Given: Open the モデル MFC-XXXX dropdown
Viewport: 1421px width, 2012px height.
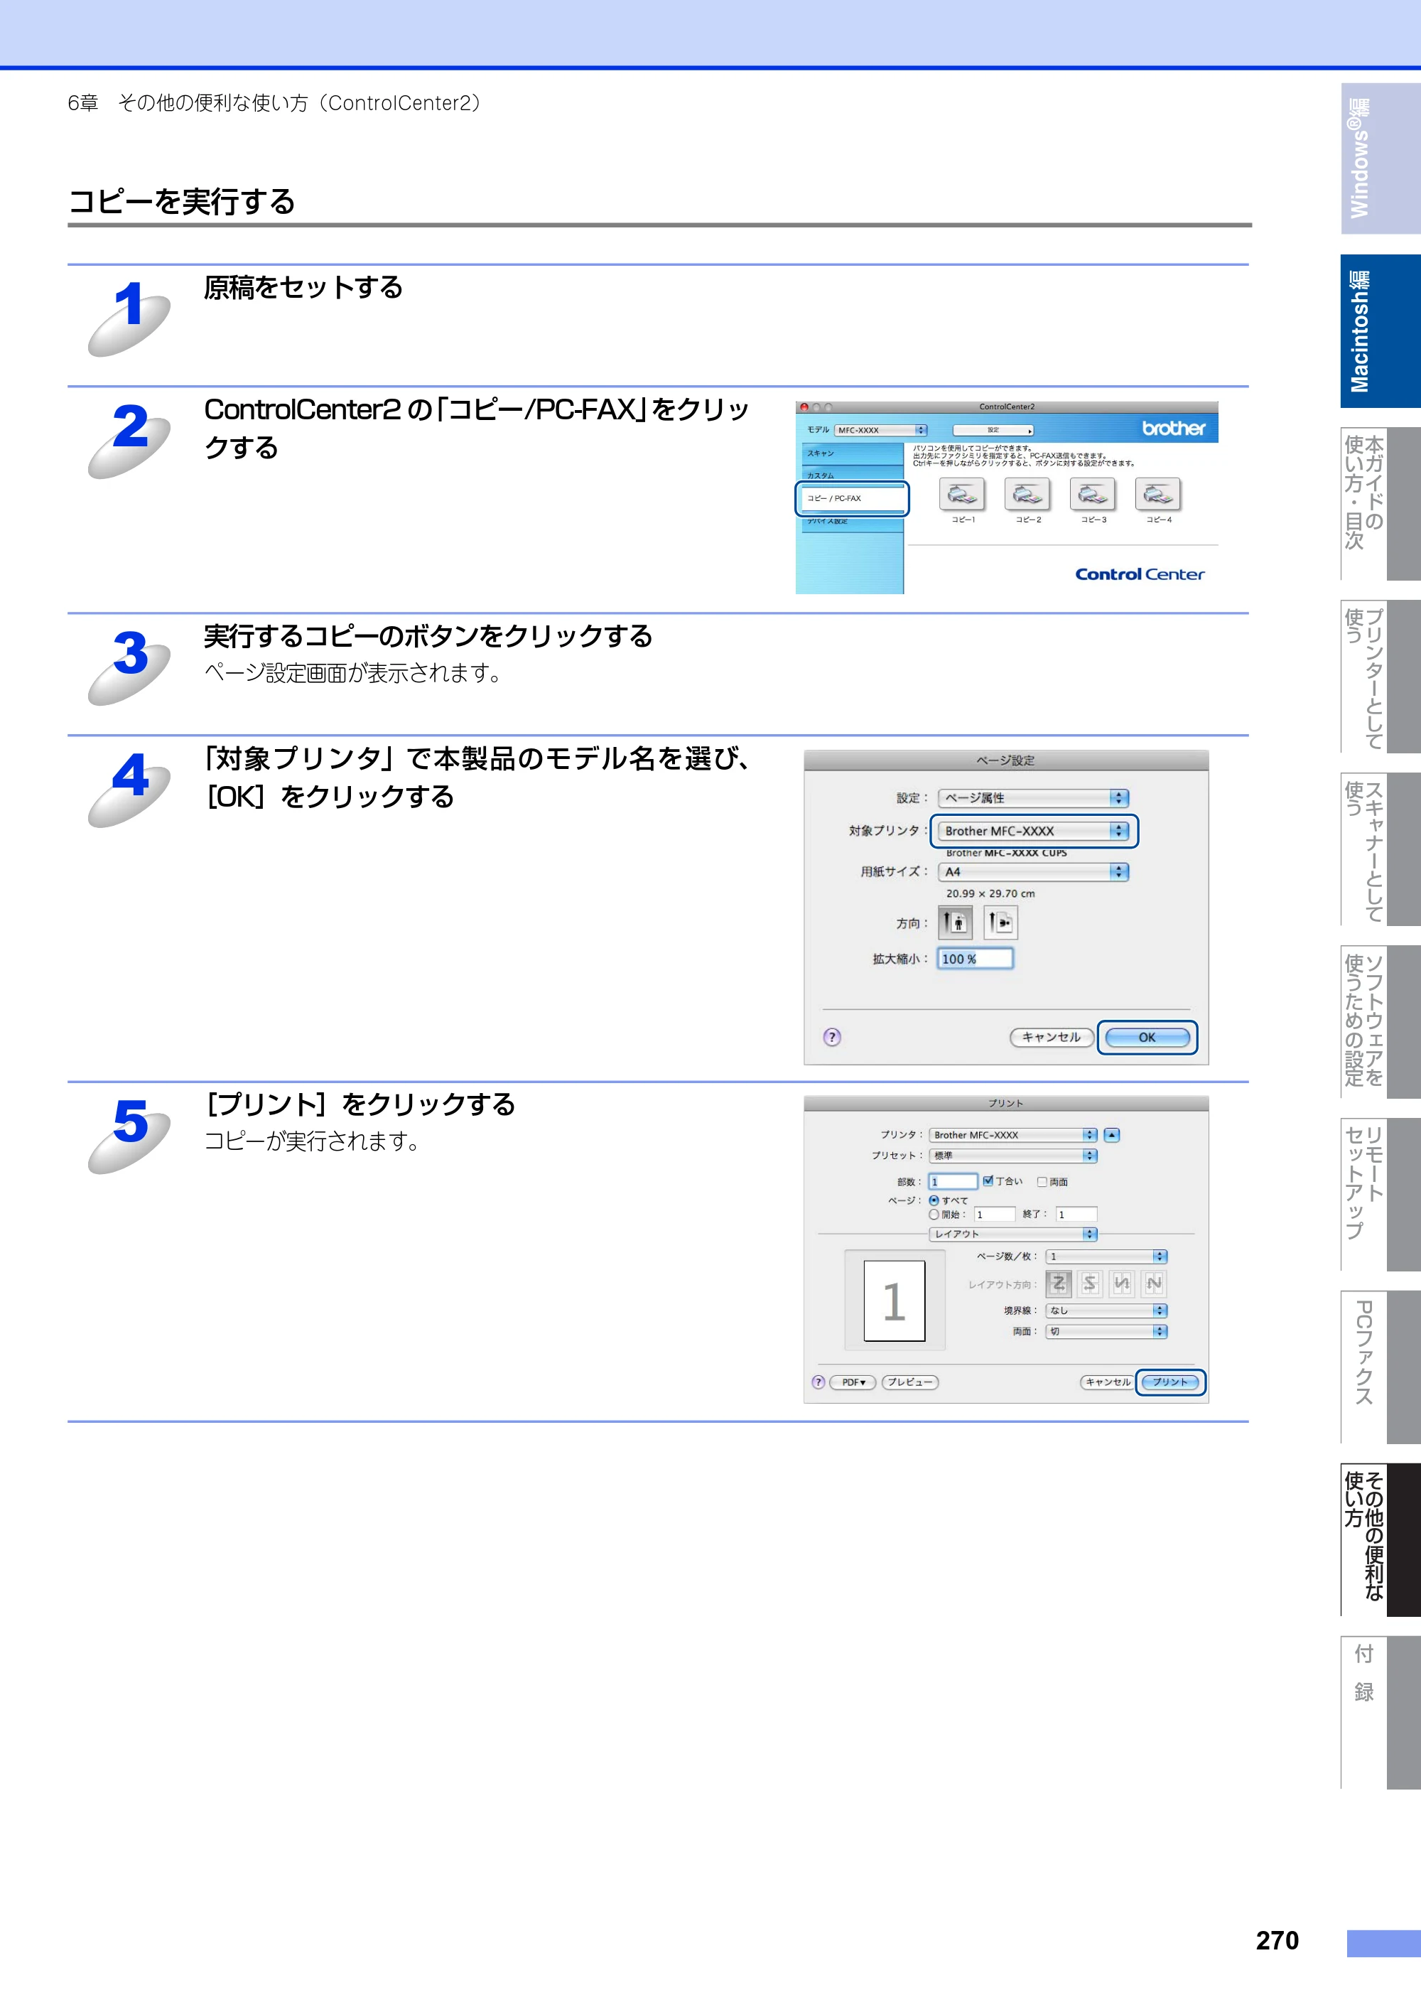Looking at the screenshot, I should click(880, 430).
